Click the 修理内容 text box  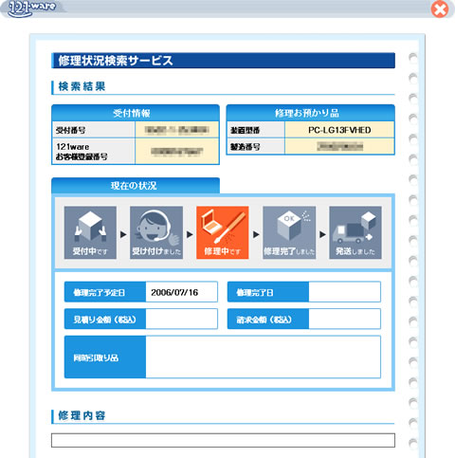coord(223,440)
